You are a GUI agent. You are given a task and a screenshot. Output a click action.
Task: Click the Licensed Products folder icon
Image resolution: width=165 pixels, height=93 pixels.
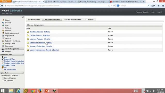tap(28, 39)
